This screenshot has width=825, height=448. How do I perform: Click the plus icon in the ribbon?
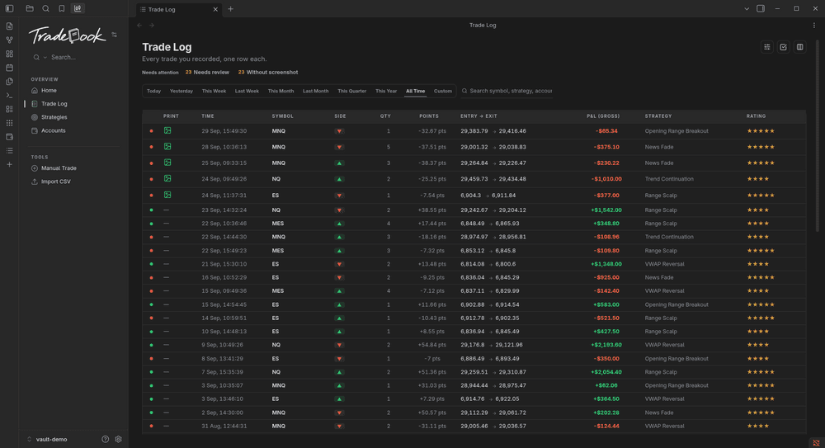tap(9, 164)
